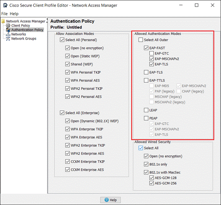Uncheck WPA2 Enterprise AES
Image resolution: width=221 pixels, height=205 pixels.
(x=67, y=153)
